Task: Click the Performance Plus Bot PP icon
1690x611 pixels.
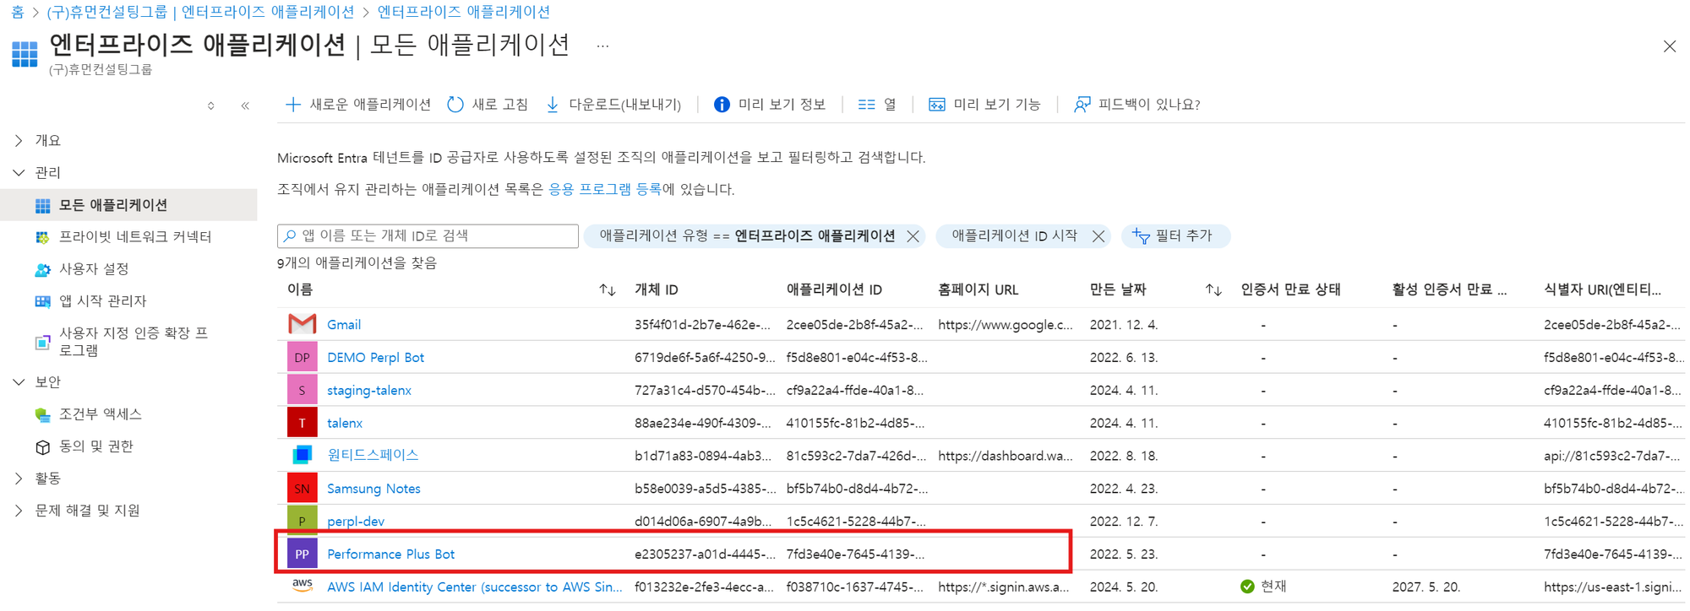Action: 302,554
